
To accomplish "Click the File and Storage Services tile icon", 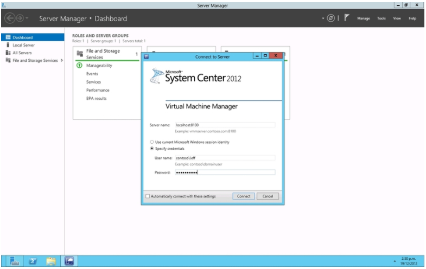I will click(80, 53).
